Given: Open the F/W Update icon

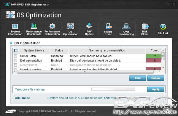Looking at the screenshot, I should tap(89, 26).
